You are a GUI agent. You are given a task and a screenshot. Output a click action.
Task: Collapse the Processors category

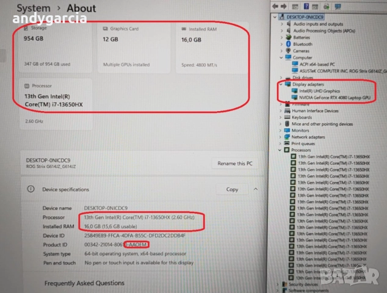point(280,150)
